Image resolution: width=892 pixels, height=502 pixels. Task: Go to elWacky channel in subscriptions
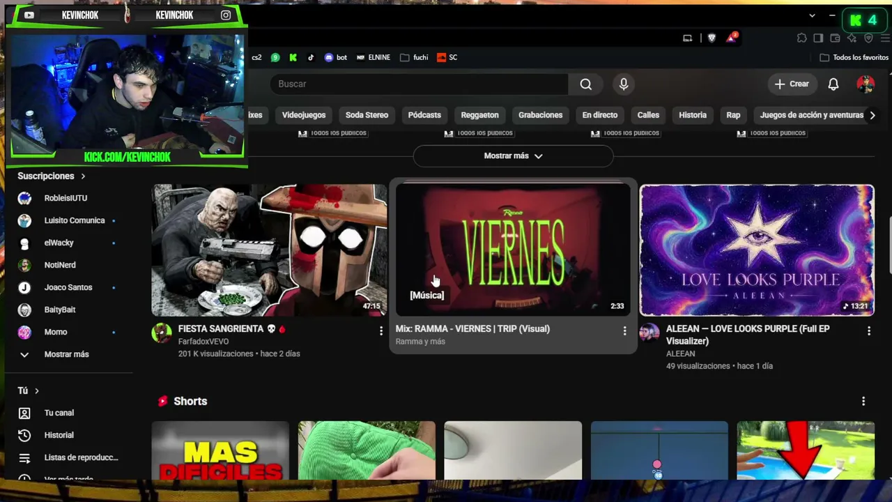pyautogui.click(x=59, y=243)
